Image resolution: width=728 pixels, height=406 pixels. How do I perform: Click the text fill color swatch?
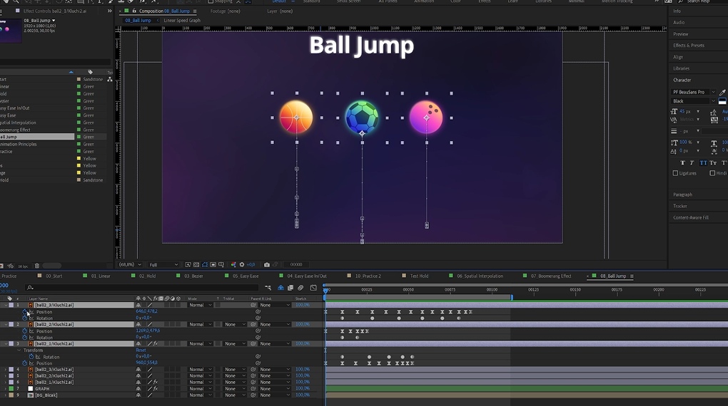point(722,102)
